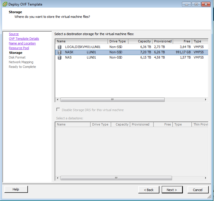The width and height of the screenshot is (214, 201).
Task: Click the 6,15 TB NAS datastore icon
Action: pyautogui.click(x=60, y=58)
